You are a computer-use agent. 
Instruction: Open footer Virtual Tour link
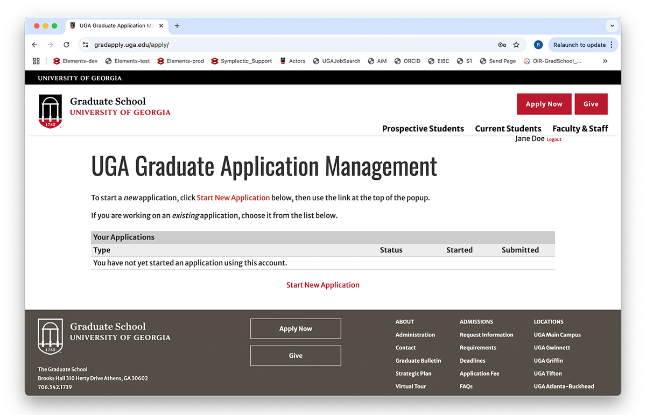(411, 386)
